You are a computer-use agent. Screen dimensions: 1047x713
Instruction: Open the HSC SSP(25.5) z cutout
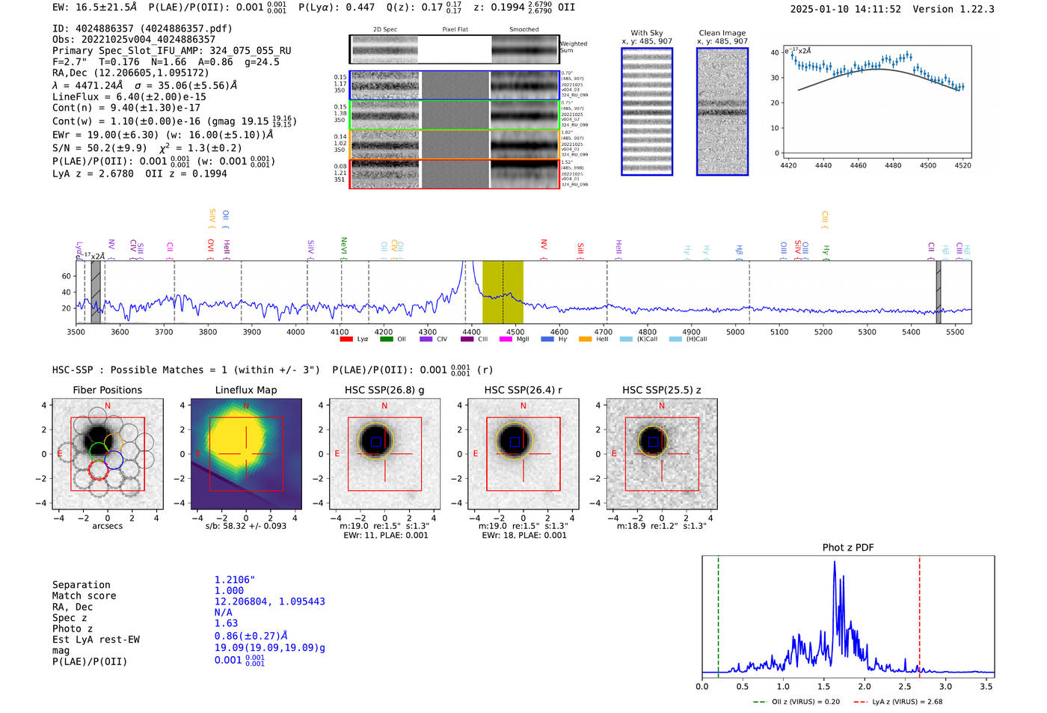662,454
